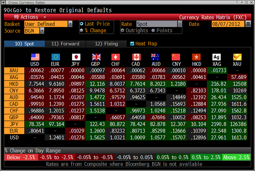Select the JPY Japan flag icon
This screenshot has height=171, width=255.
coord(76,57)
